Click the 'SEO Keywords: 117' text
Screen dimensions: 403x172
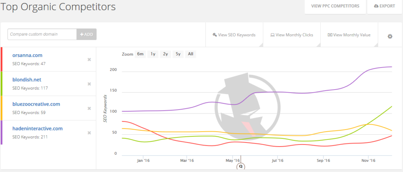(x=30, y=88)
